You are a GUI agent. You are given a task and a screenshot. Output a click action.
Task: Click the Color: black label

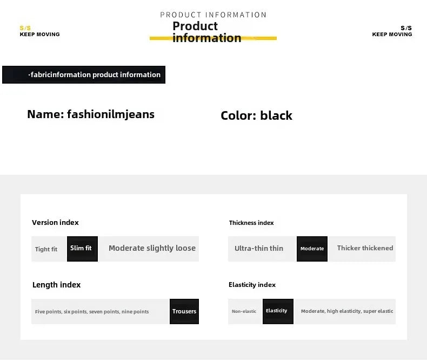point(256,115)
